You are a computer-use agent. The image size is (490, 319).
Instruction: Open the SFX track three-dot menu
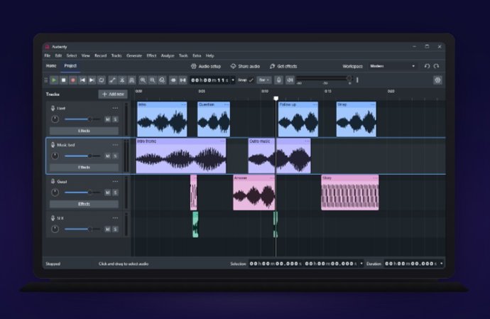point(115,218)
